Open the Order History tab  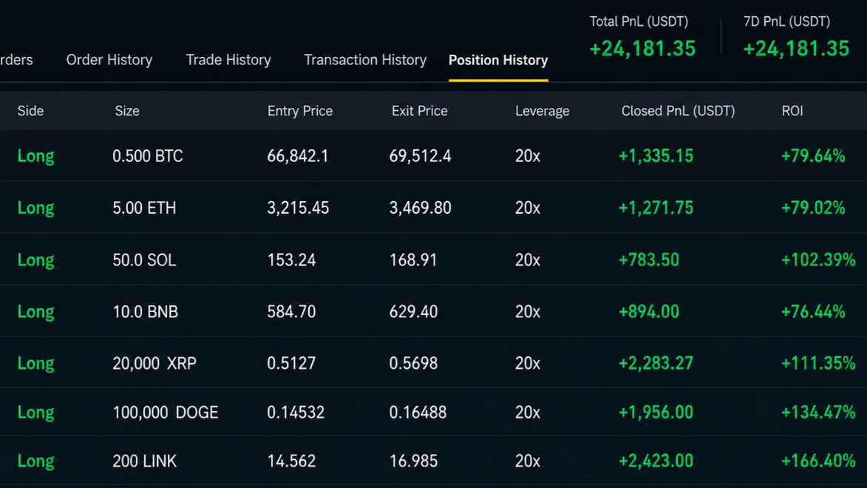[x=109, y=60]
